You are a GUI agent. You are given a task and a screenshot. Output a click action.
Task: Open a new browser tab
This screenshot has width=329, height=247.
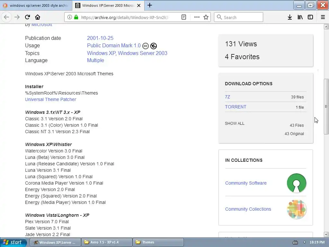click(x=150, y=5)
